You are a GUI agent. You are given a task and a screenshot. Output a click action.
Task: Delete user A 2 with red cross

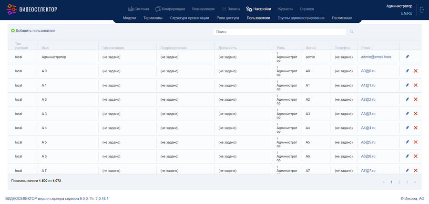pos(416,99)
